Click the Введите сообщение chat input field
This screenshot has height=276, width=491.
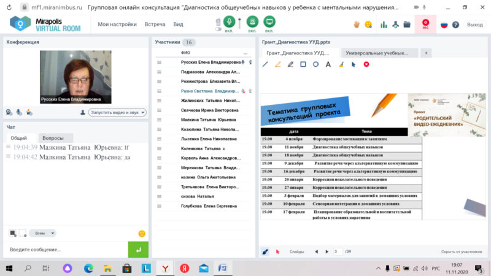(x=67, y=250)
